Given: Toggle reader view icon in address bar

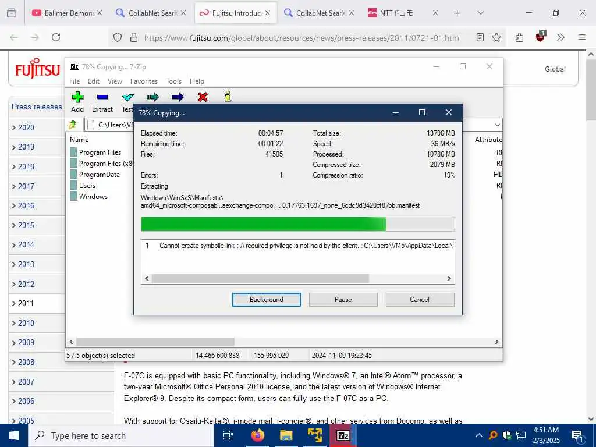Looking at the screenshot, I should click(480, 37).
